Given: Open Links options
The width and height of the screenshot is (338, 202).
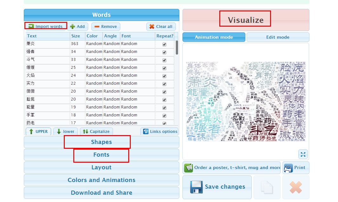Looking at the screenshot, I should pyautogui.click(x=160, y=131).
